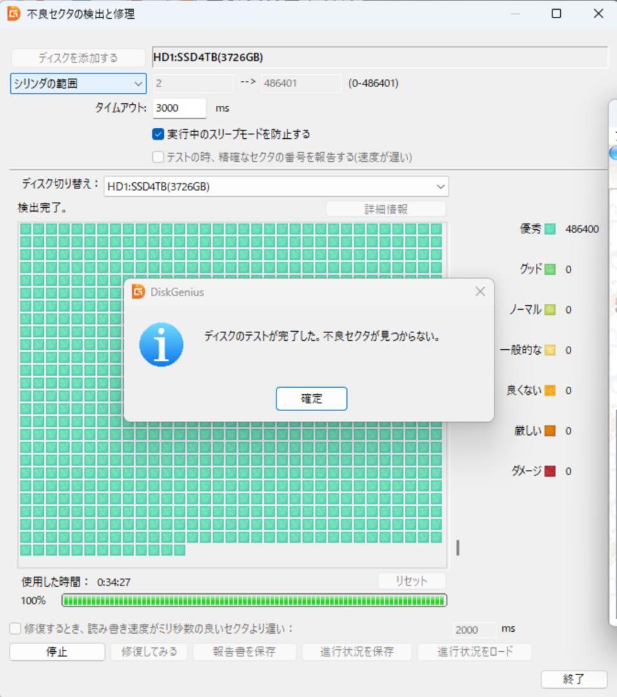This screenshot has height=697, width=617.
Task: Click the 停止 button to stop
Action: point(56,652)
